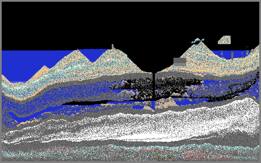Select the summit of the tallest right sand peak
This screenshot has height=163, width=261.
[x=201, y=43]
